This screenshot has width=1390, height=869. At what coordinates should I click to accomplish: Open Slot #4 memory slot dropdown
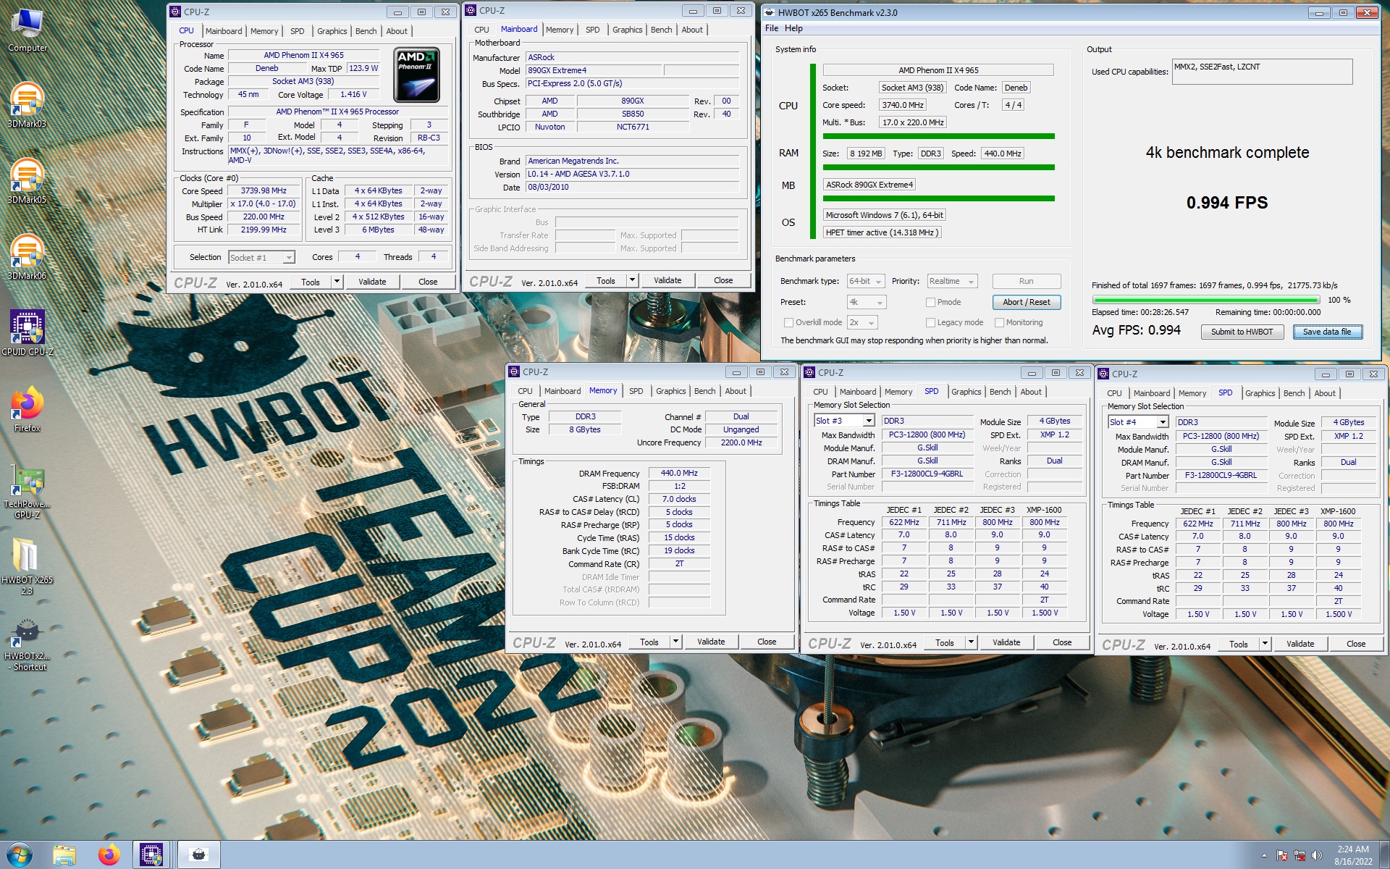tap(1138, 422)
